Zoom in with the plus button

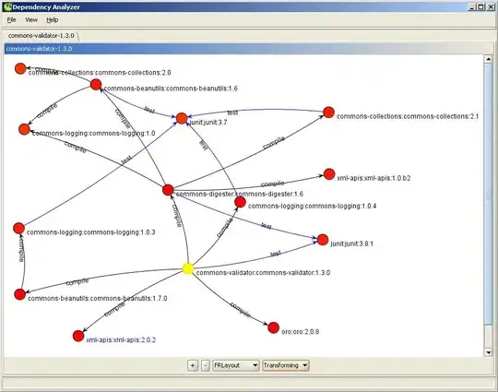click(x=193, y=365)
